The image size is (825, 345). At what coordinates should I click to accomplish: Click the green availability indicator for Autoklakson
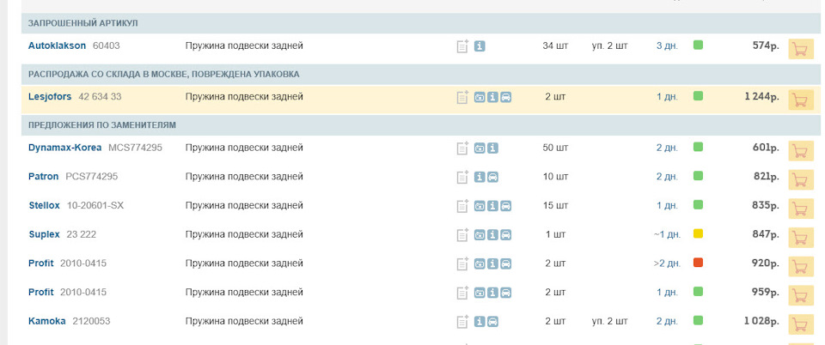(698, 45)
